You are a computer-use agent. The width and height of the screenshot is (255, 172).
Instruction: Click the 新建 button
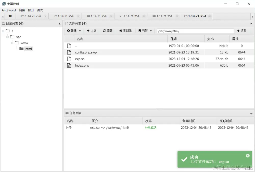click(72, 31)
